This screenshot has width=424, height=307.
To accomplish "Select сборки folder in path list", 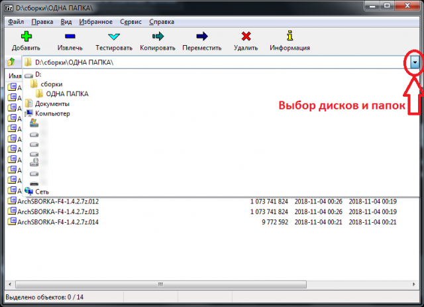I will 52,84.
